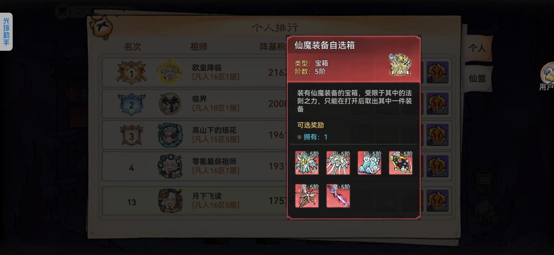Tap the 用户 icon at right edge
Image resolution: width=554 pixels, height=255 pixels.
coord(547,76)
